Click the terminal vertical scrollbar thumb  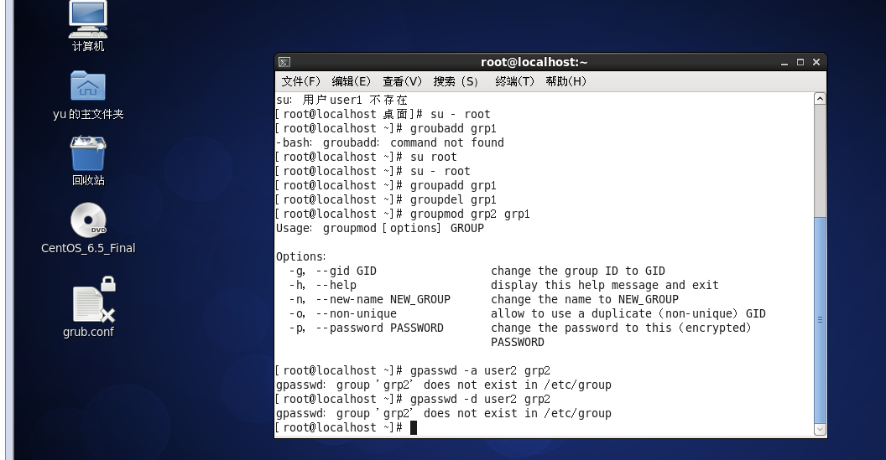pos(820,320)
